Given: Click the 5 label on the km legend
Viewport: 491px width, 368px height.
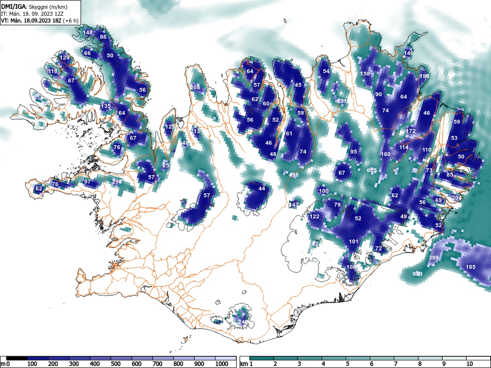Looking at the screenshot, I should click(x=347, y=364).
